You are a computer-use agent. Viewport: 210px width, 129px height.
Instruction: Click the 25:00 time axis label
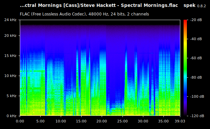[122, 121]
